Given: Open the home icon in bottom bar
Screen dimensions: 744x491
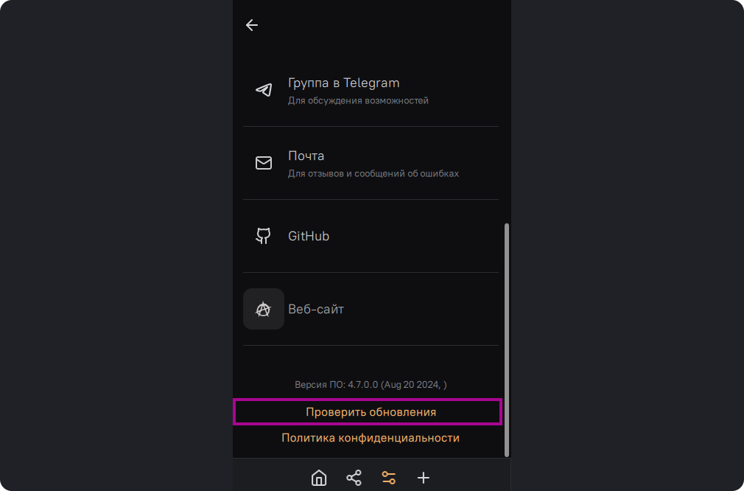Looking at the screenshot, I should pyautogui.click(x=319, y=478).
